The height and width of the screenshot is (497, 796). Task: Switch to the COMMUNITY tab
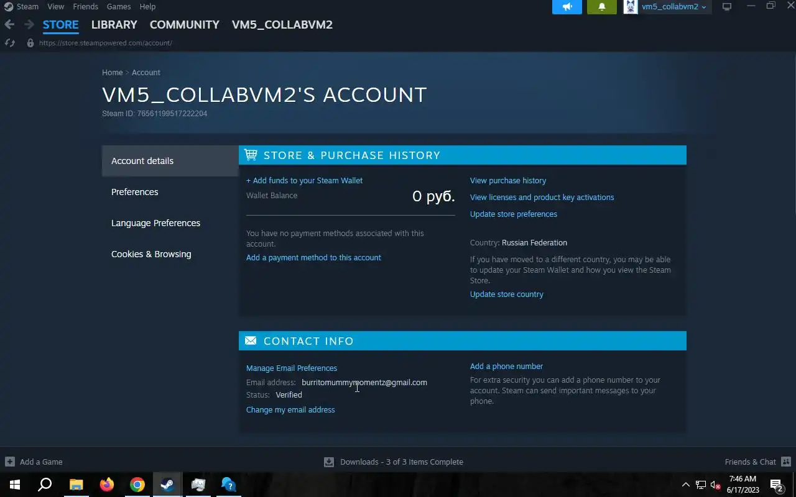(184, 25)
